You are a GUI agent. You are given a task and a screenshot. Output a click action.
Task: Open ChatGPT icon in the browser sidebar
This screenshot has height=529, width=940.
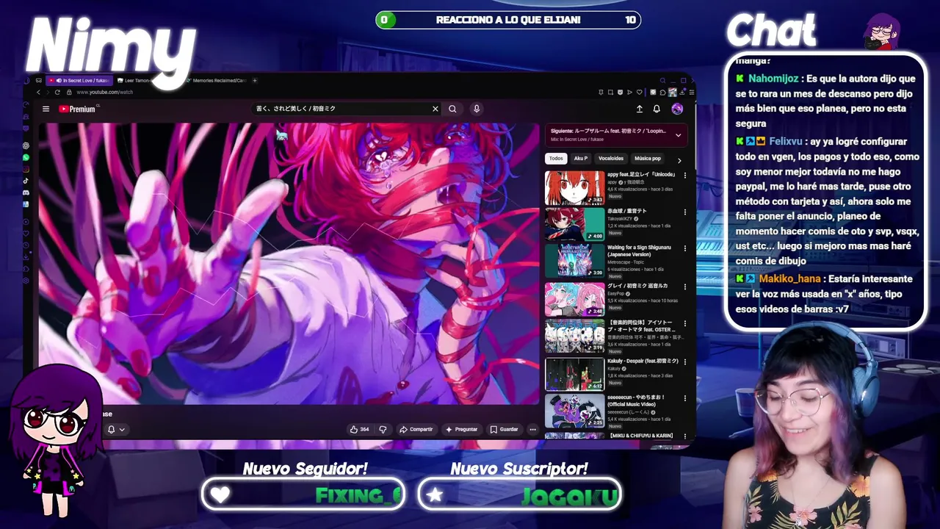pyautogui.click(x=26, y=145)
